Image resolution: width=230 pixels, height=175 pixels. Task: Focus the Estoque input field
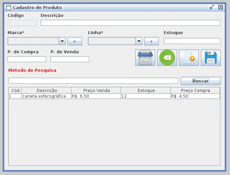coord(192,41)
